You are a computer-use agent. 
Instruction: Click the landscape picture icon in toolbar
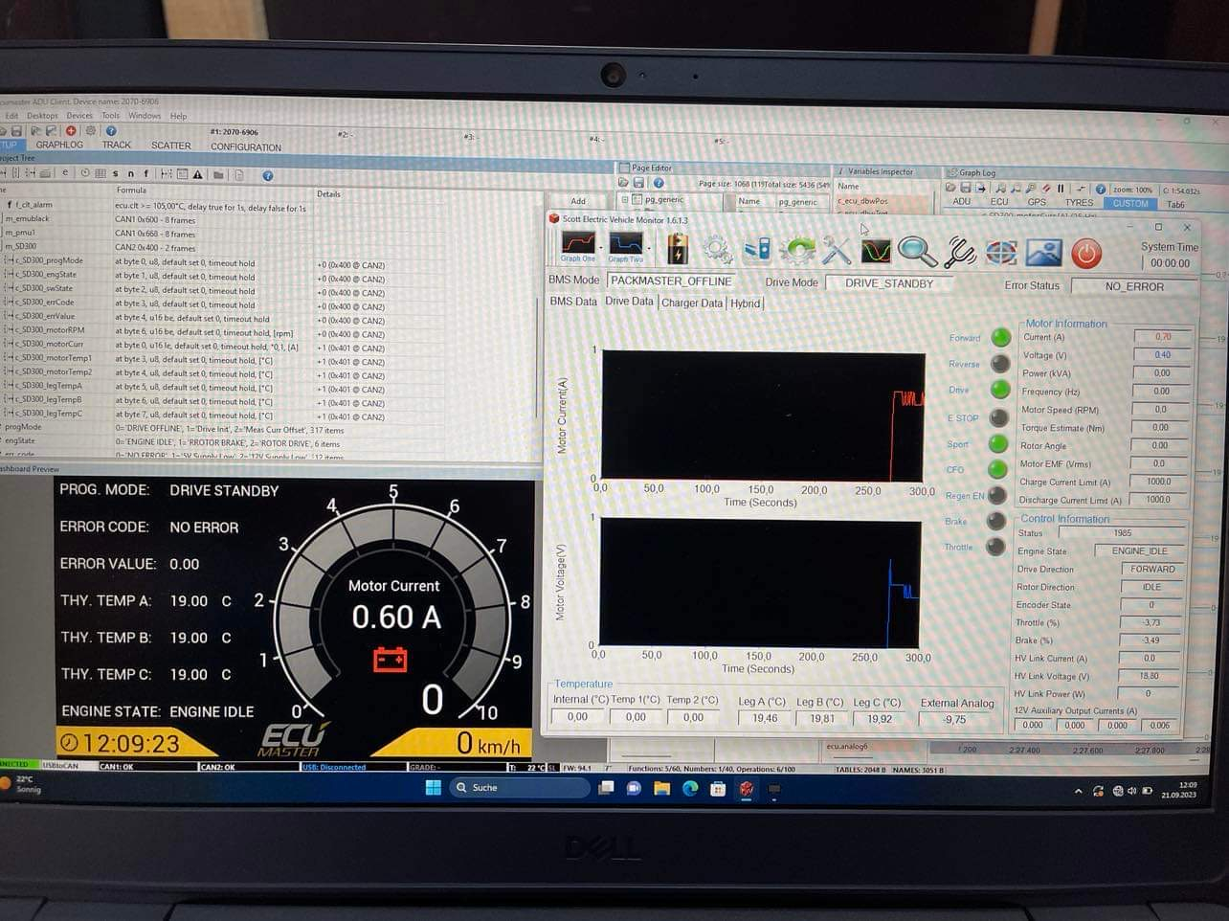click(x=1043, y=252)
